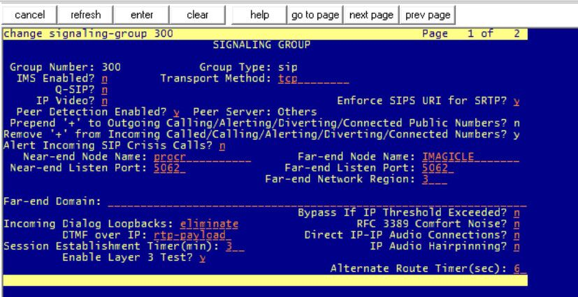
Task: Select the Far-end Node Name IMAGICLE field
Action: pos(470,157)
